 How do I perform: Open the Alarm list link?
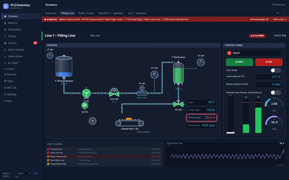280,19
